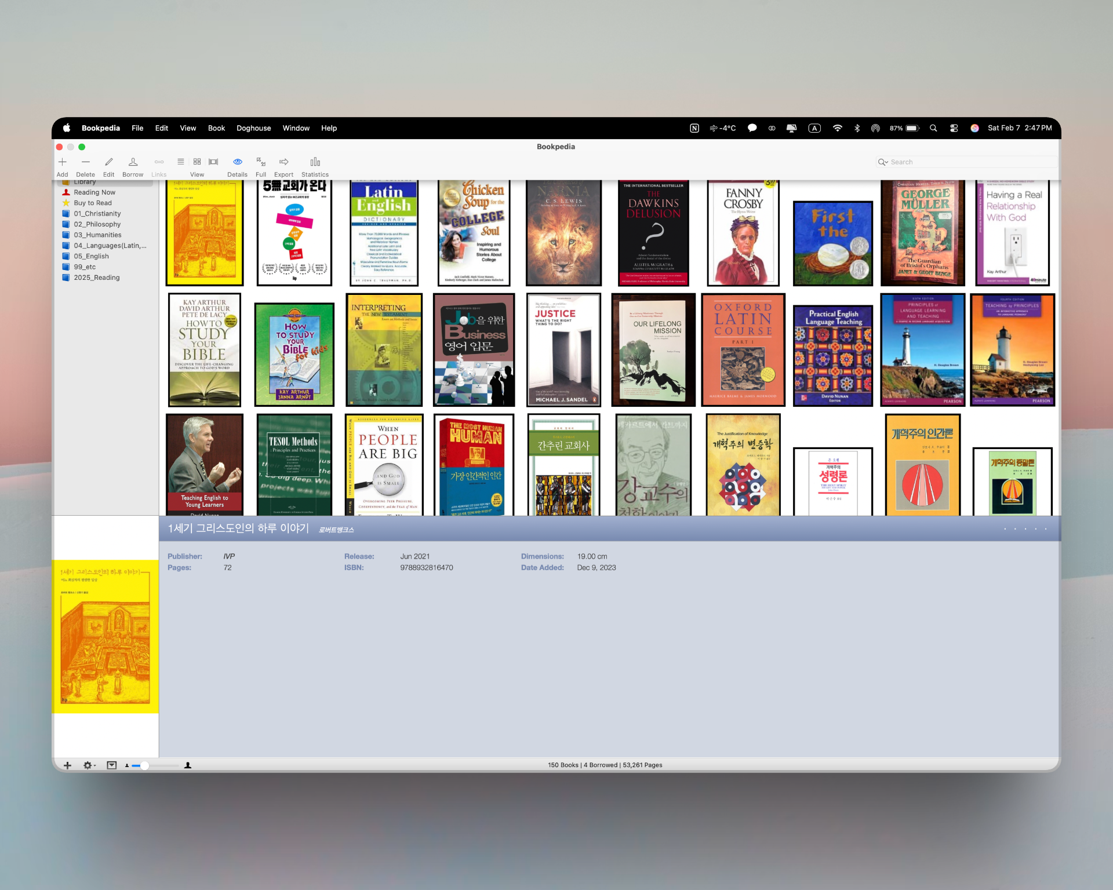1113x890 pixels.
Task: Collapse the info pane with the arrow-box button
Action: [x=112, y=765]
